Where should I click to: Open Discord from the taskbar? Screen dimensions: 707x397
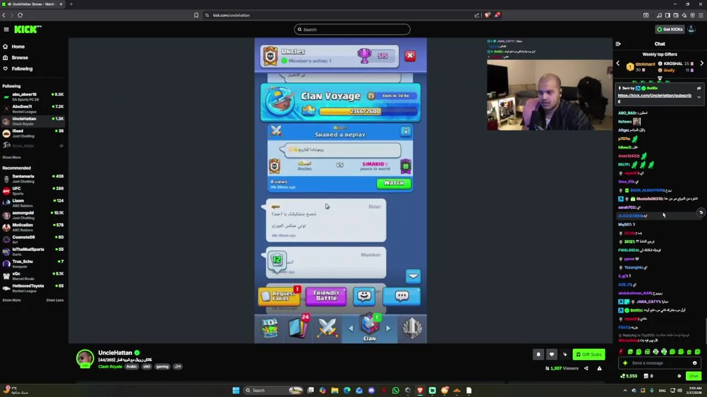coord(371,390)
